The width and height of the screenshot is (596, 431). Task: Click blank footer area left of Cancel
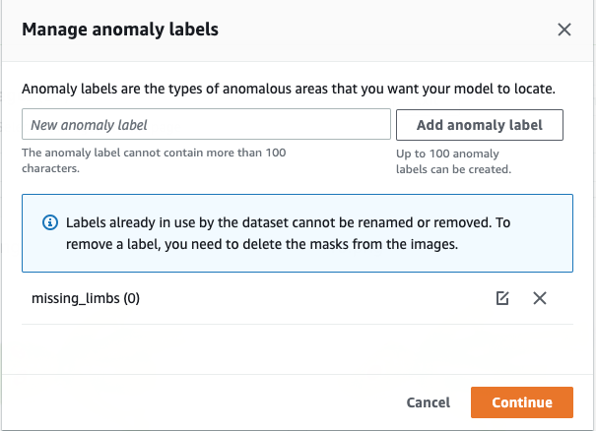point(197,401)
